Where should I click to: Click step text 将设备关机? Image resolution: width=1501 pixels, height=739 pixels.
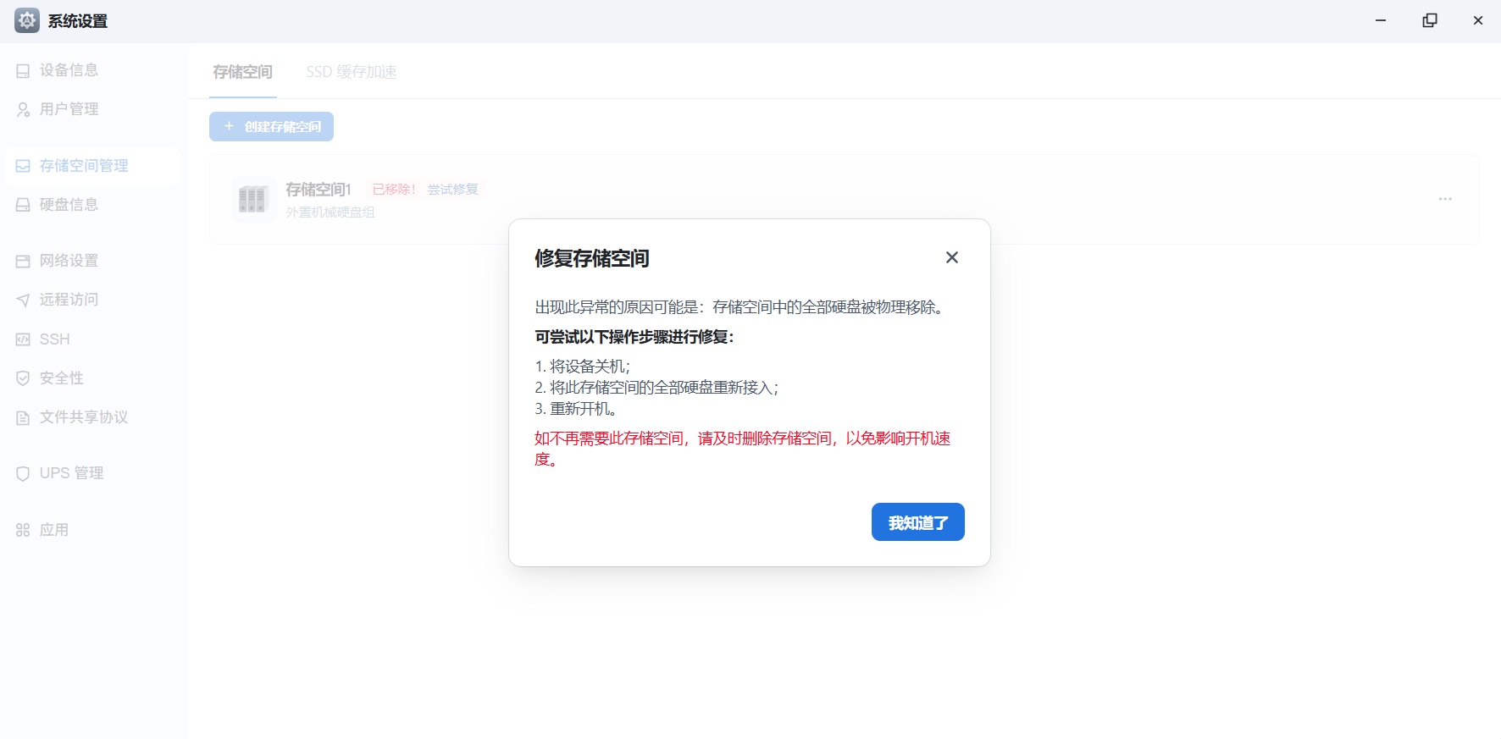(589, 367)
